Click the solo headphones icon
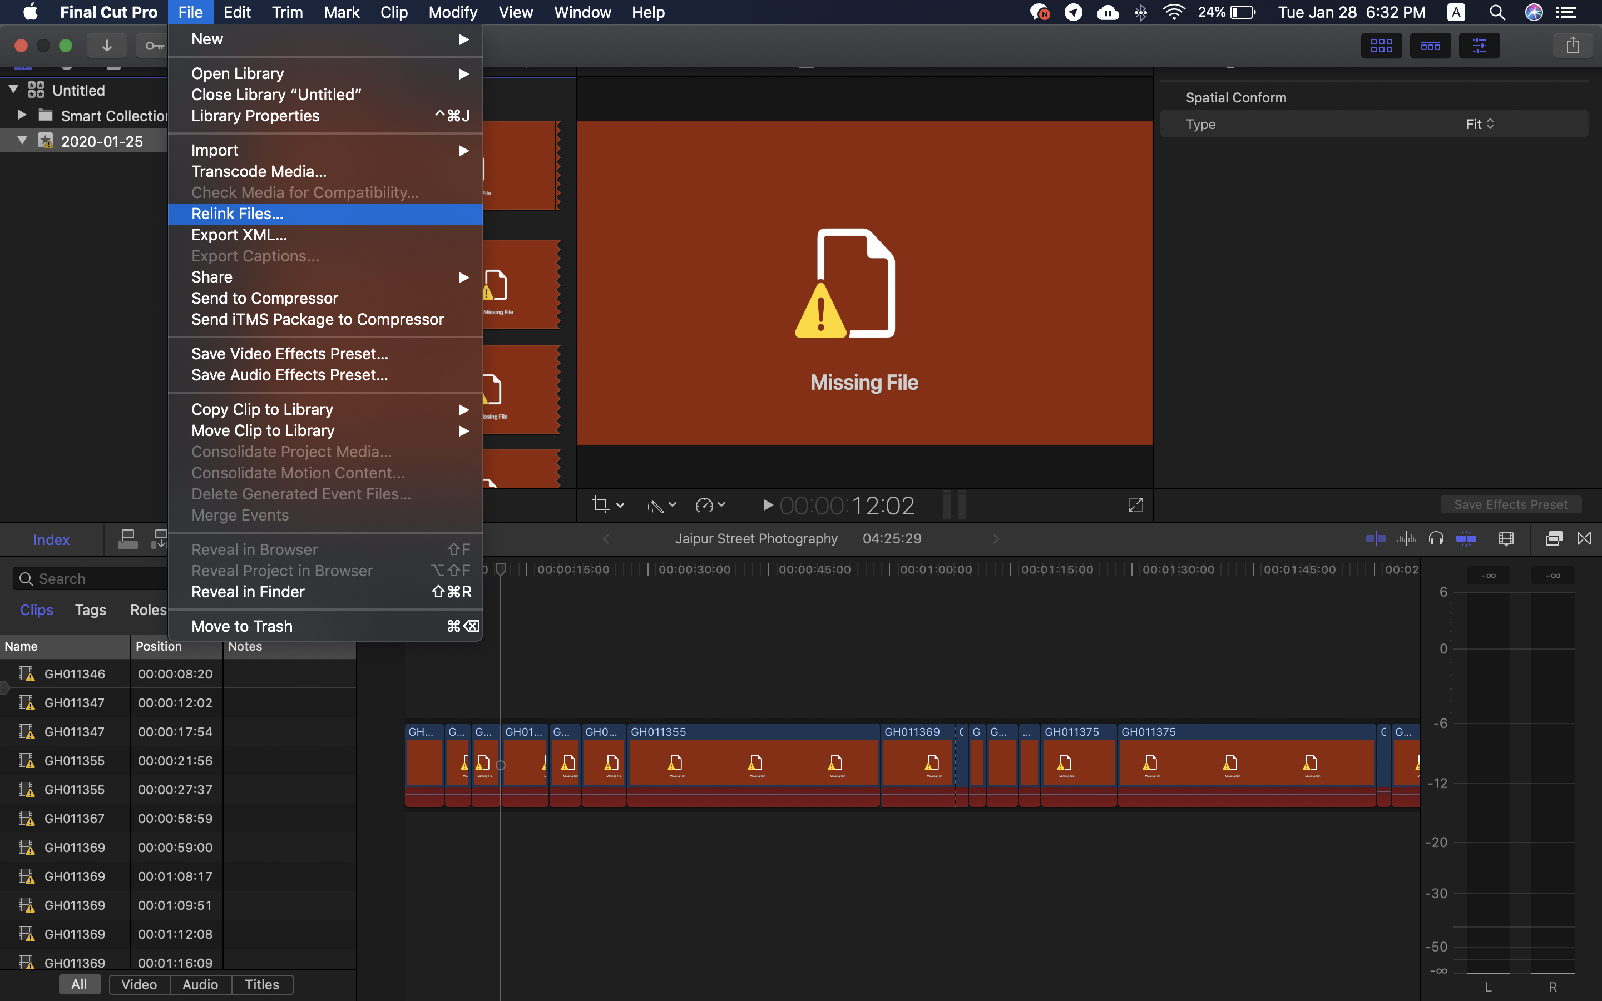1602x1001 pixels. point(1436,539)
